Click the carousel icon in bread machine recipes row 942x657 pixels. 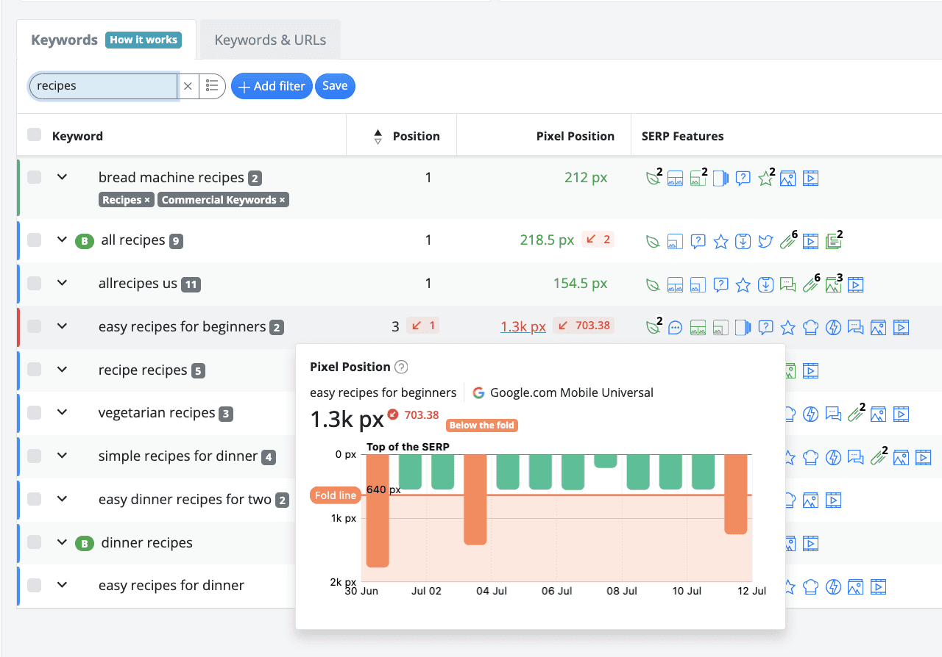[x=720, y=178]
